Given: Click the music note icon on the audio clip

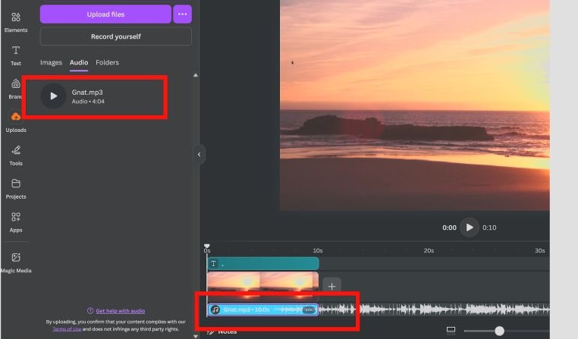Looking at the screenshot, I should pos(215,309).
